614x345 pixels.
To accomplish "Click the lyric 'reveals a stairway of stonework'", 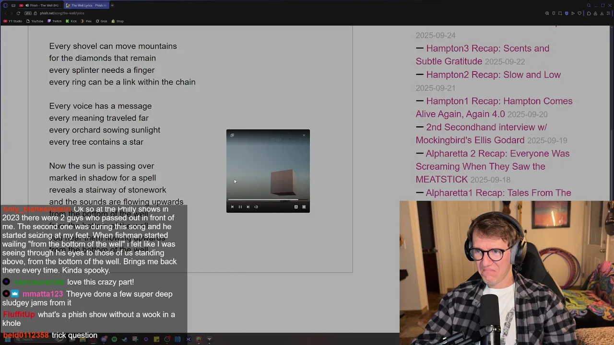I will (x=107, y=190).
